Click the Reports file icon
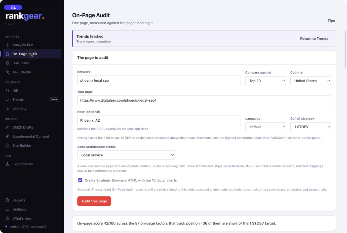This screenshot has width=347, height=233. pos(8,200)
